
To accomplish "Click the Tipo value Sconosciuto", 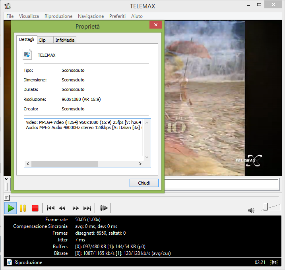I will point(73,70).
